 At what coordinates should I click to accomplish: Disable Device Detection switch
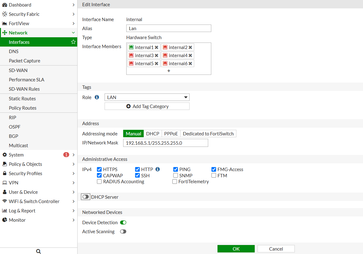tap(123, 222)
